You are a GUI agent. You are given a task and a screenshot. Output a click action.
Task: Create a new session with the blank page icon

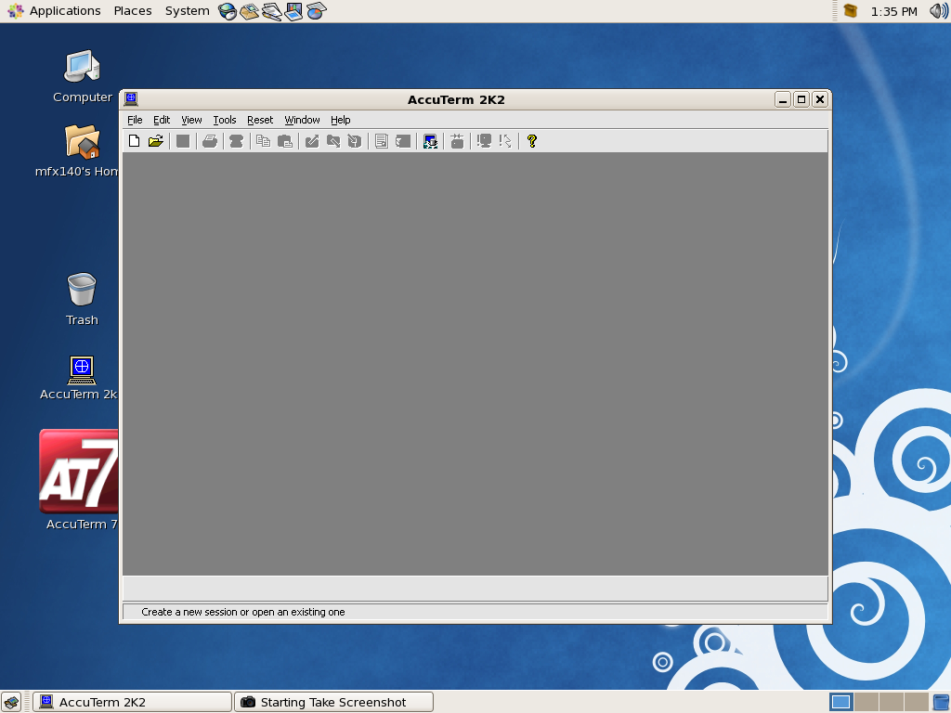[134, 141]
